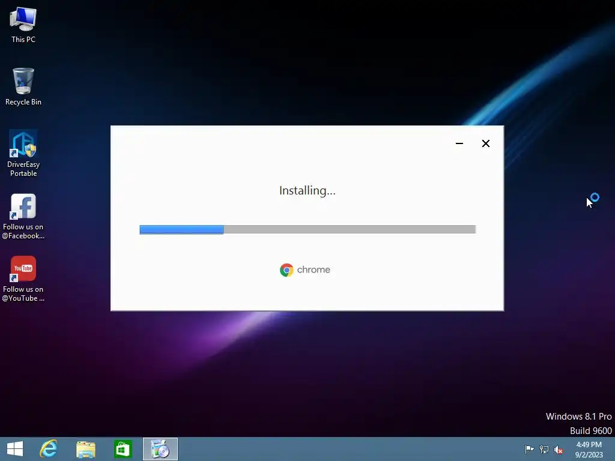Open This PC desktop icon

(x=23, y=25)
